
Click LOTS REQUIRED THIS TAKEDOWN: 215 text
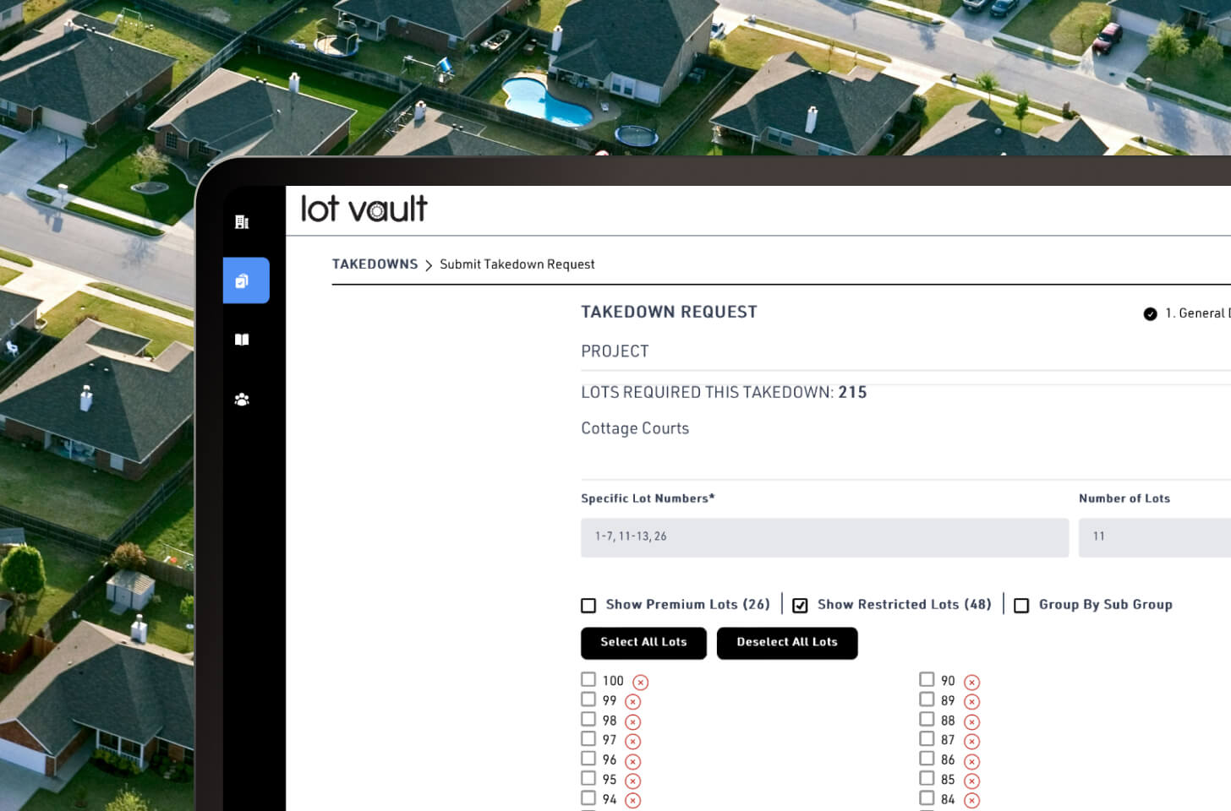coord(724,392)
